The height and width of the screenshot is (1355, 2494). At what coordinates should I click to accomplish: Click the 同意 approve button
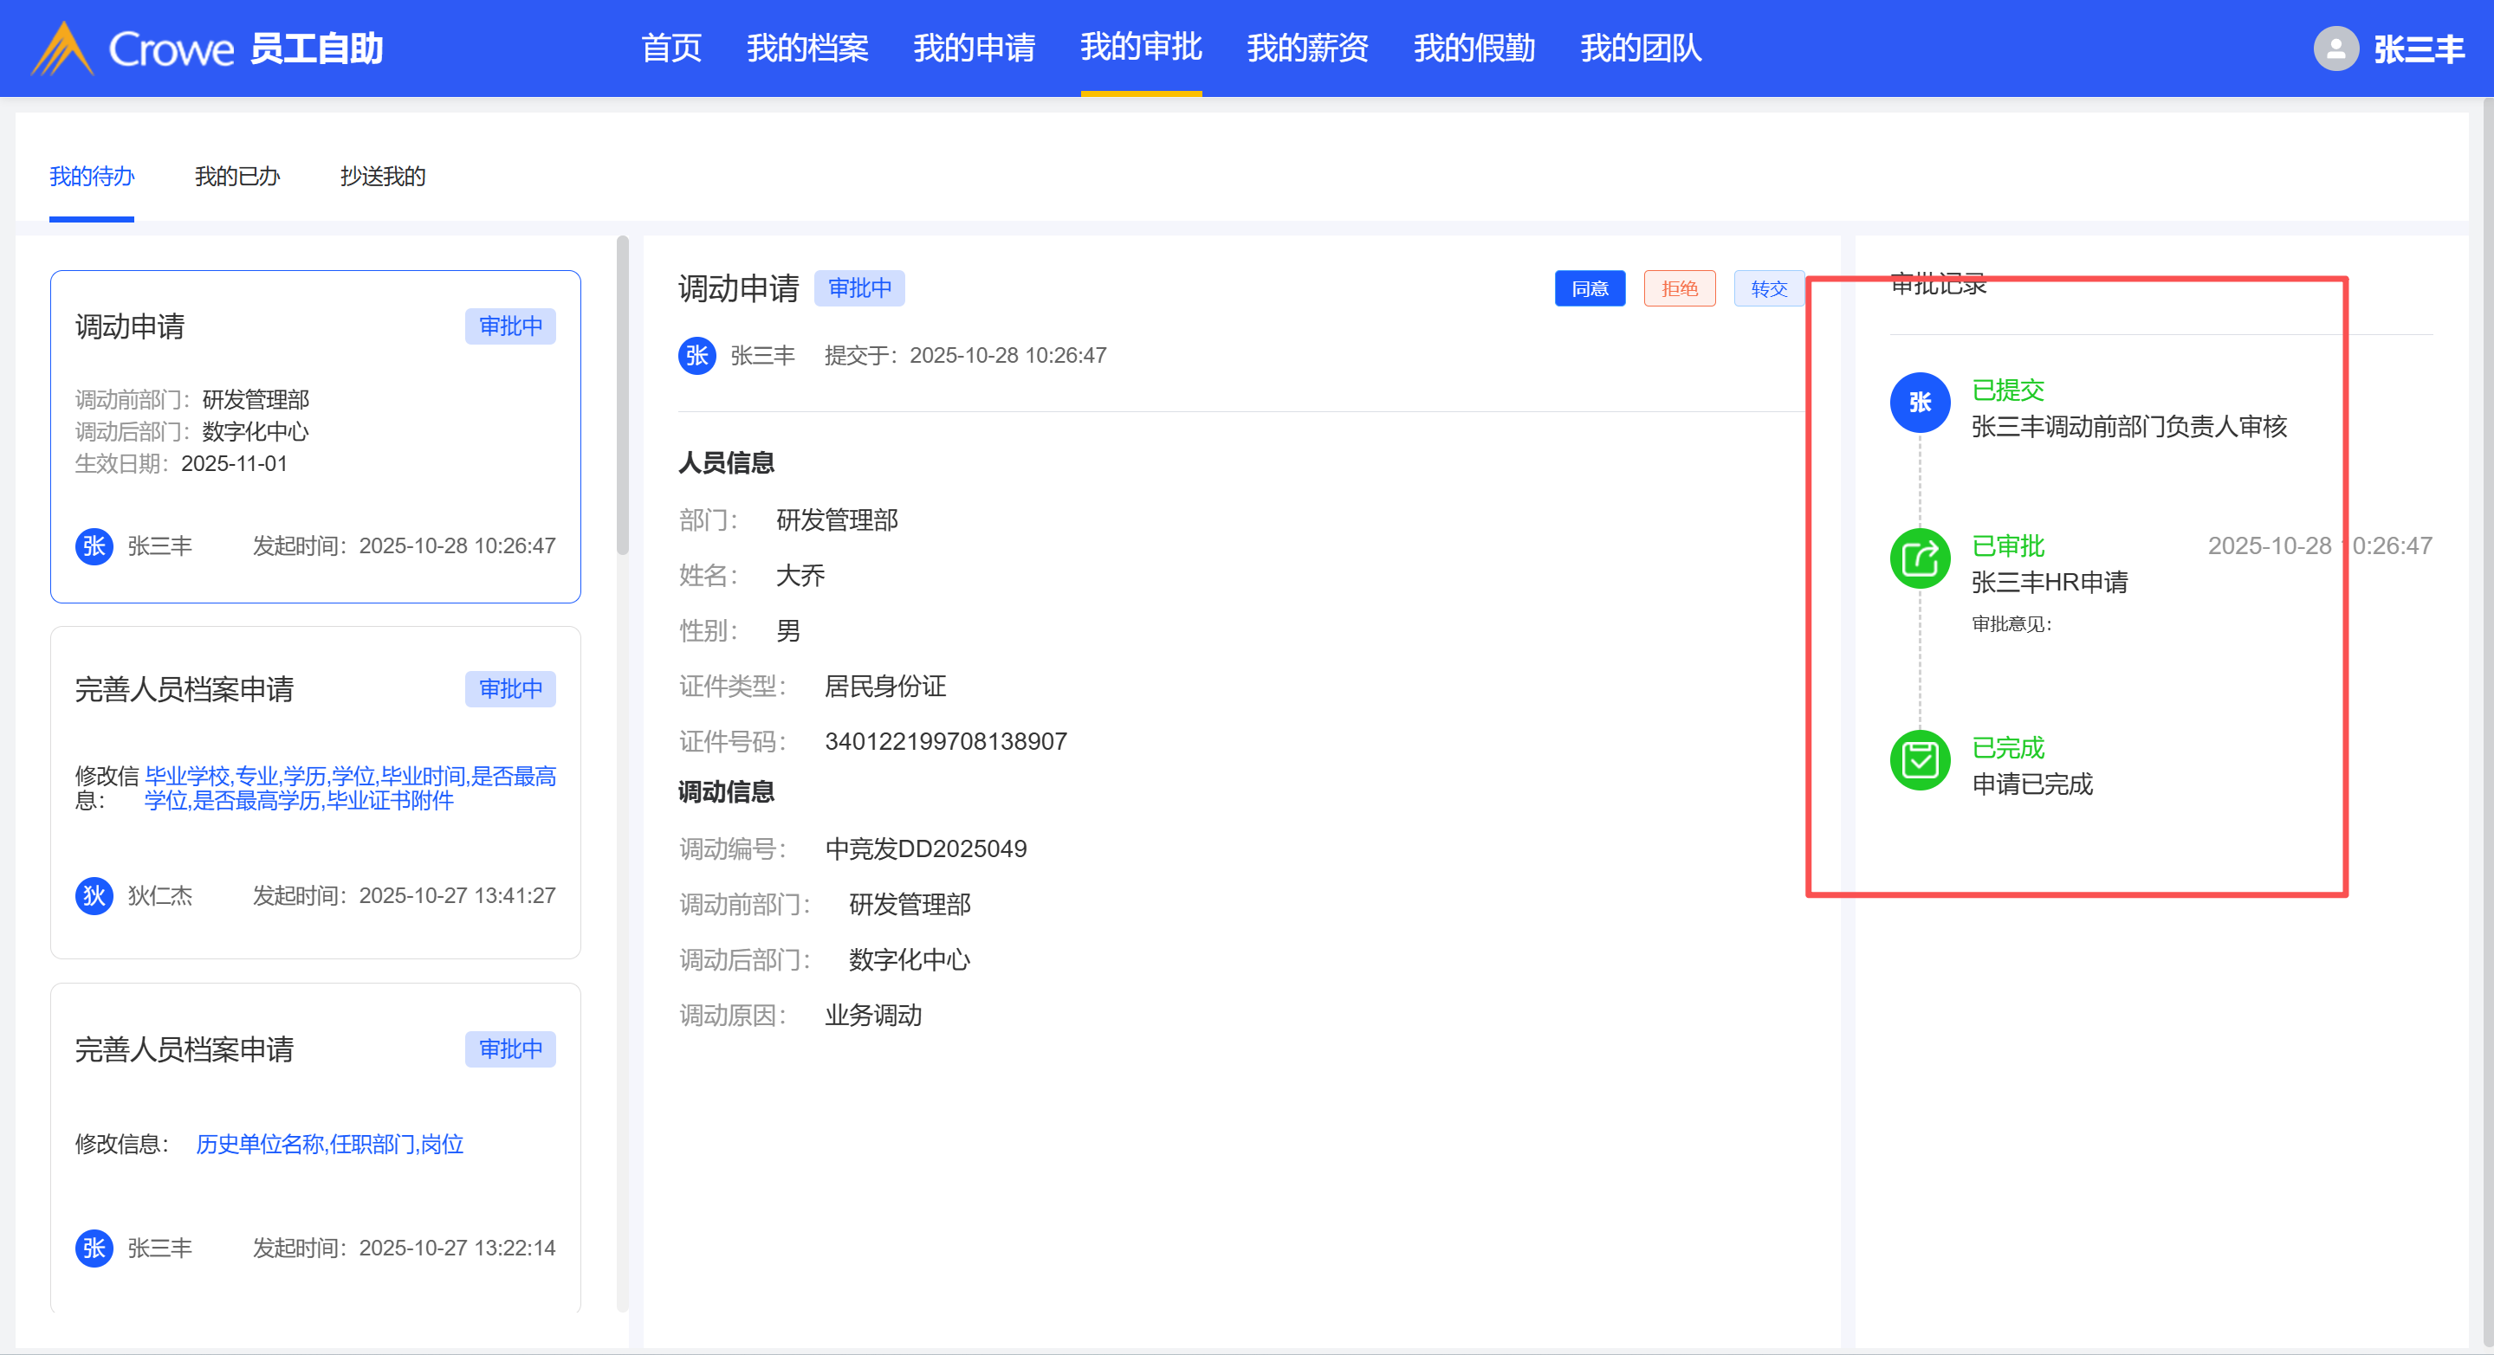[x=1589, y=288]
